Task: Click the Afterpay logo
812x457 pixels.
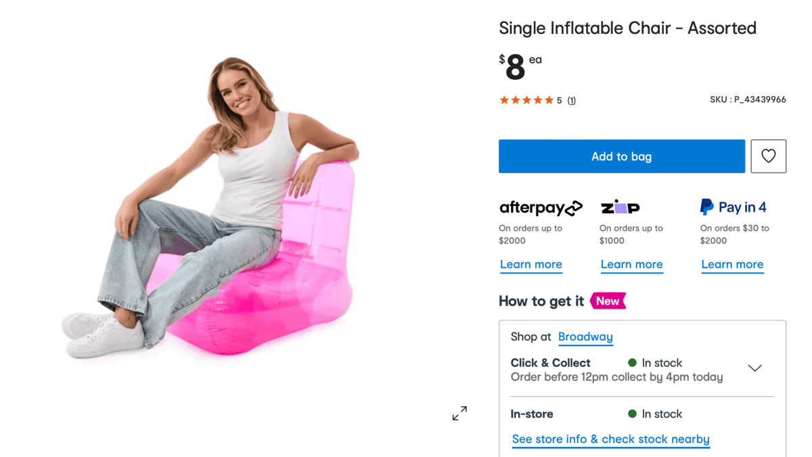Action: [x=541, y=207]
